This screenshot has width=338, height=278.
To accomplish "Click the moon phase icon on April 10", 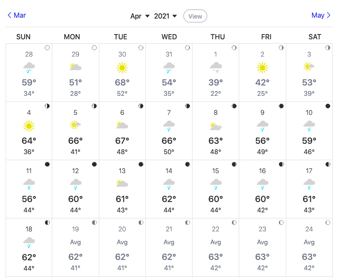I will pos(328,106).
